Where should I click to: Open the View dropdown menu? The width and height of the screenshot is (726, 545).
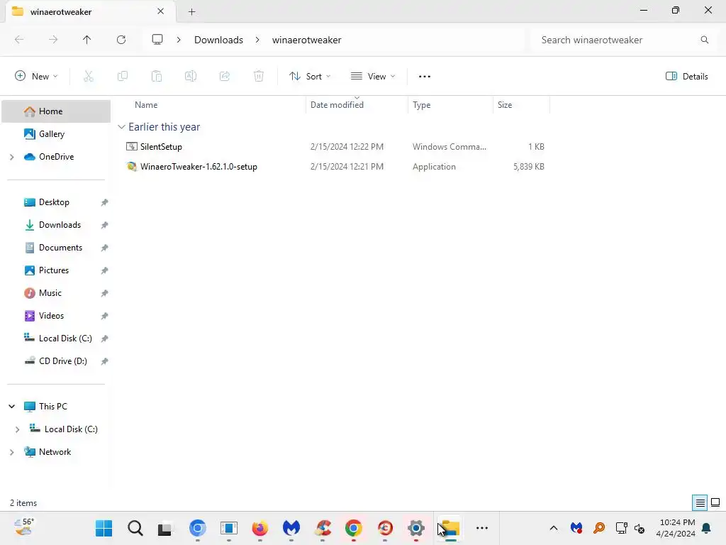coord(373,77)
